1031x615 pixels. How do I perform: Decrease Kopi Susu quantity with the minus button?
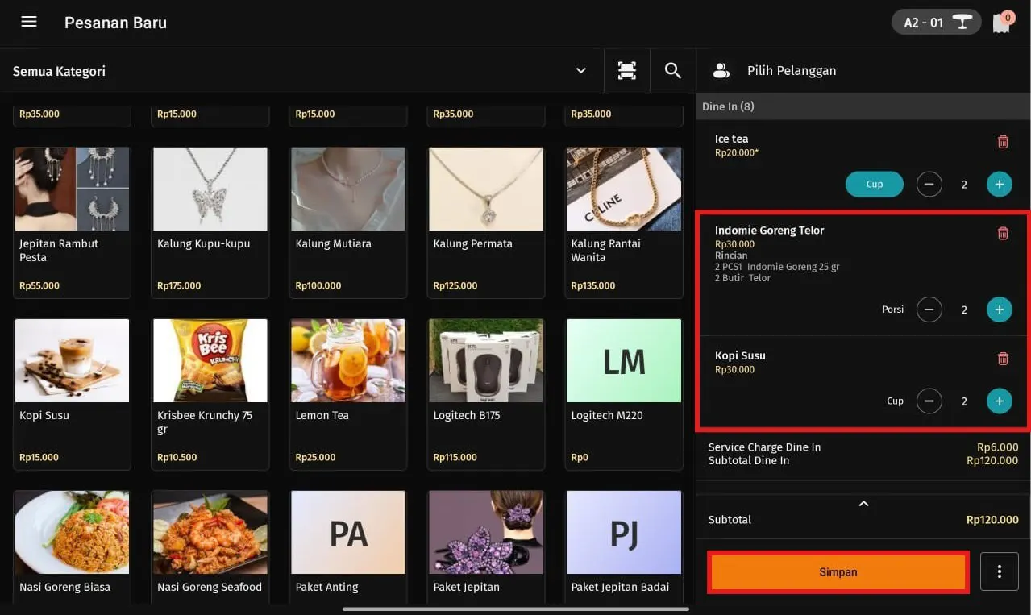[929, 401]
